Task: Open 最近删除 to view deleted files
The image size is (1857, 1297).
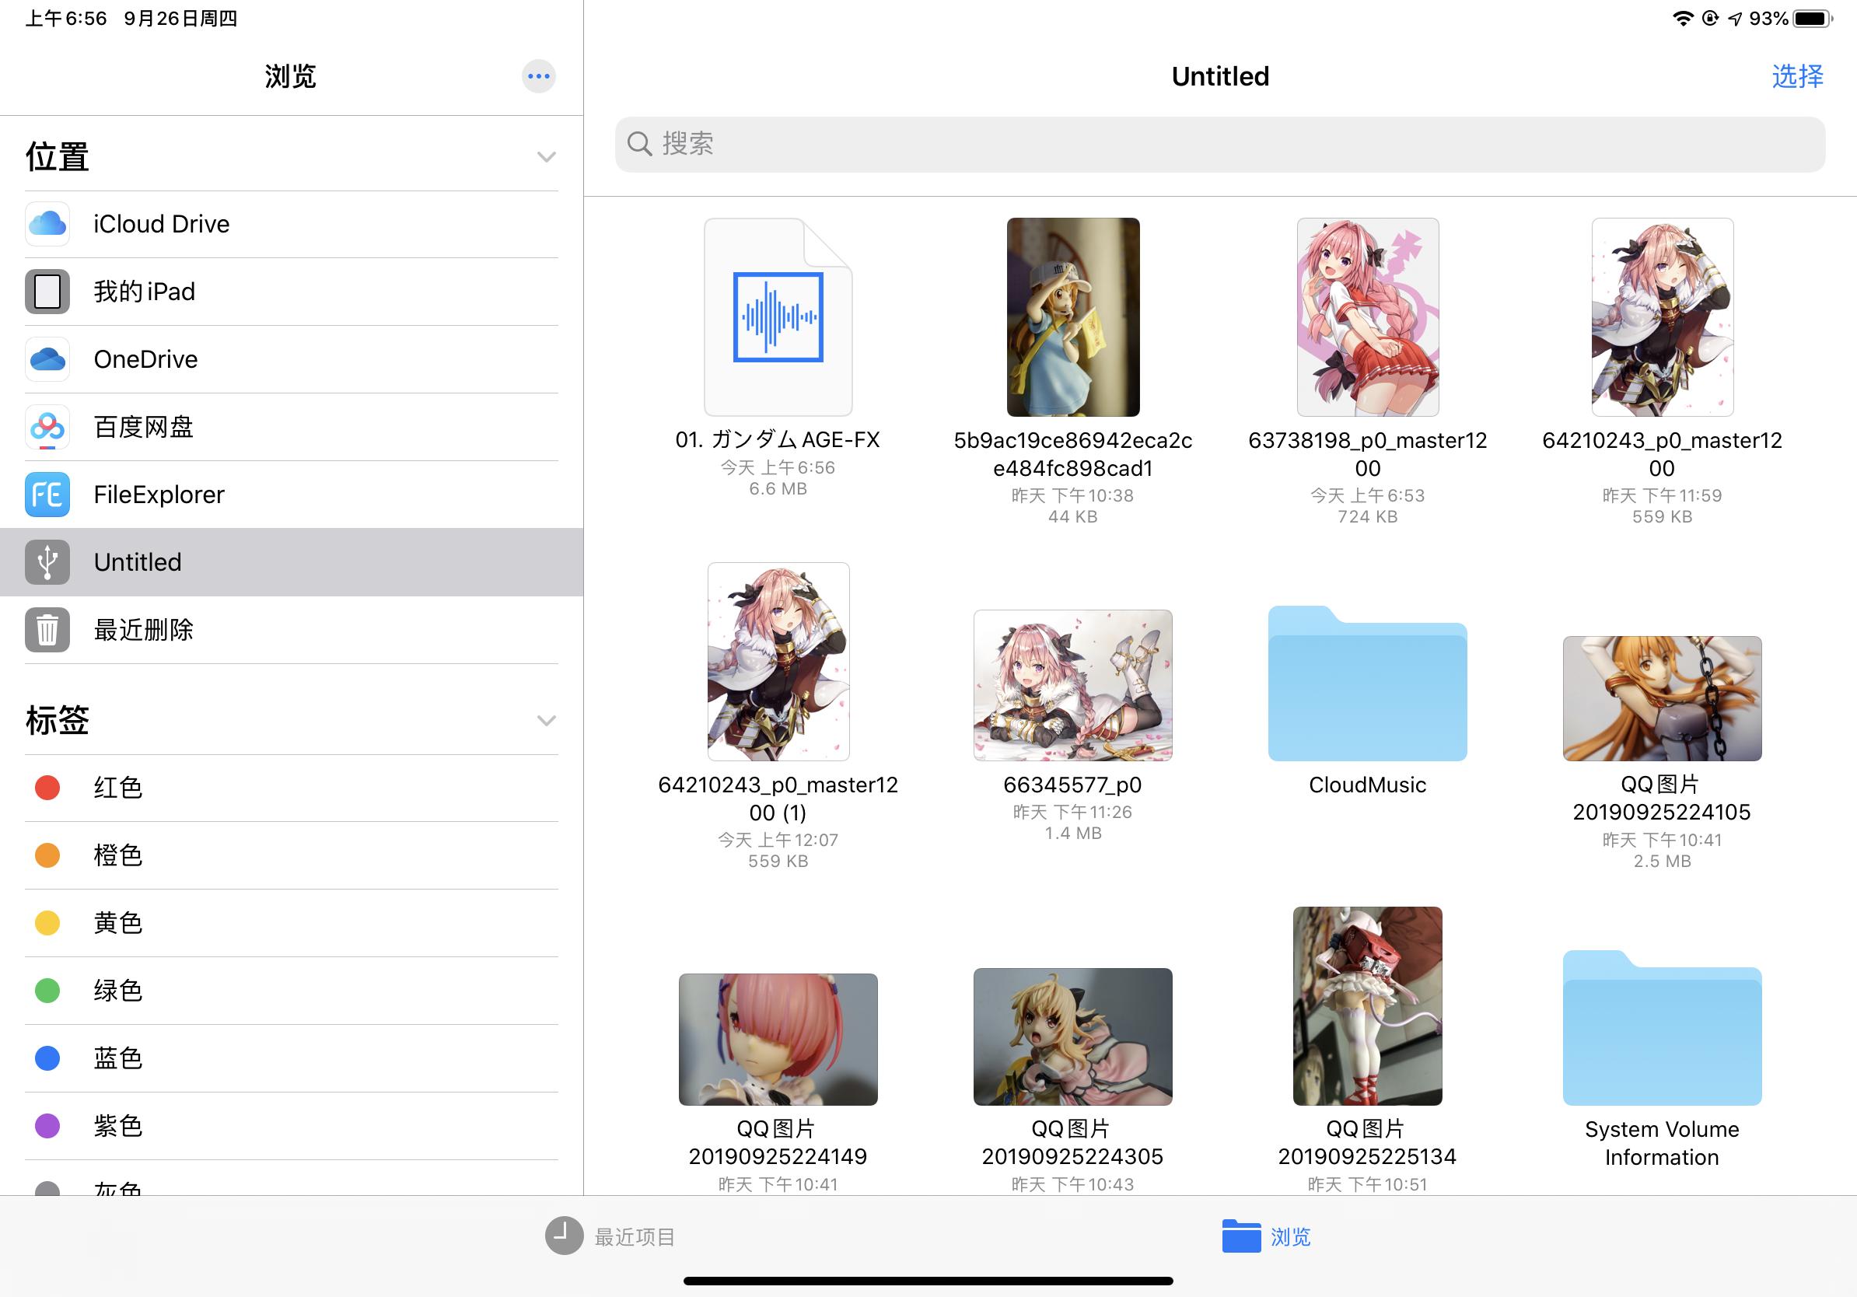Action: coord(144,630)
